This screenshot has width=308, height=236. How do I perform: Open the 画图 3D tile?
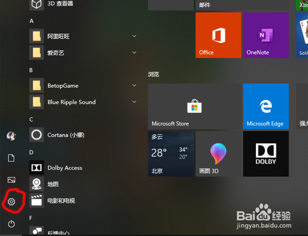click(218, 154)
